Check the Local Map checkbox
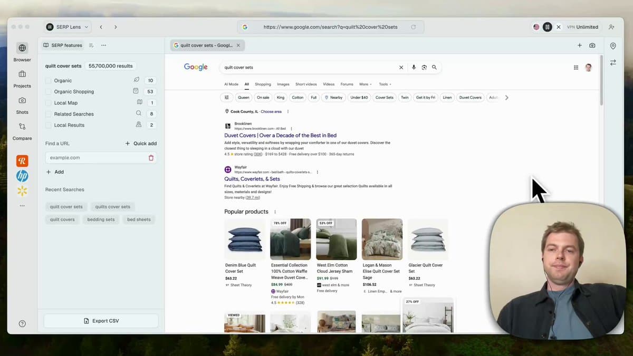 pos(49,103)
